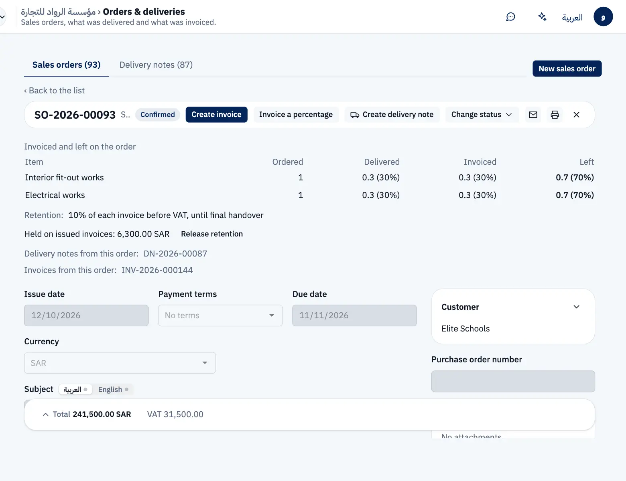Select the English subject language toggle
626x481 pixels.
[113, 389]
